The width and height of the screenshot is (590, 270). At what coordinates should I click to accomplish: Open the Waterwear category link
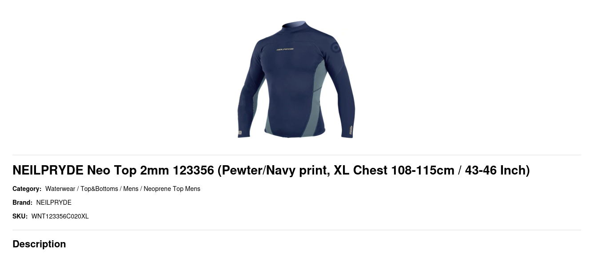(60, 189)
